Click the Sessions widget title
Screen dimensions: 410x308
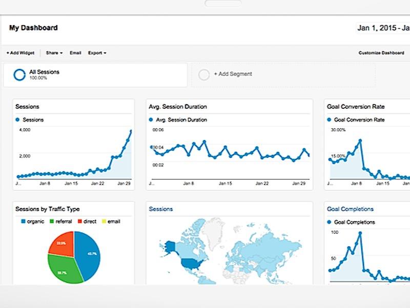click(x=27, y=107)
